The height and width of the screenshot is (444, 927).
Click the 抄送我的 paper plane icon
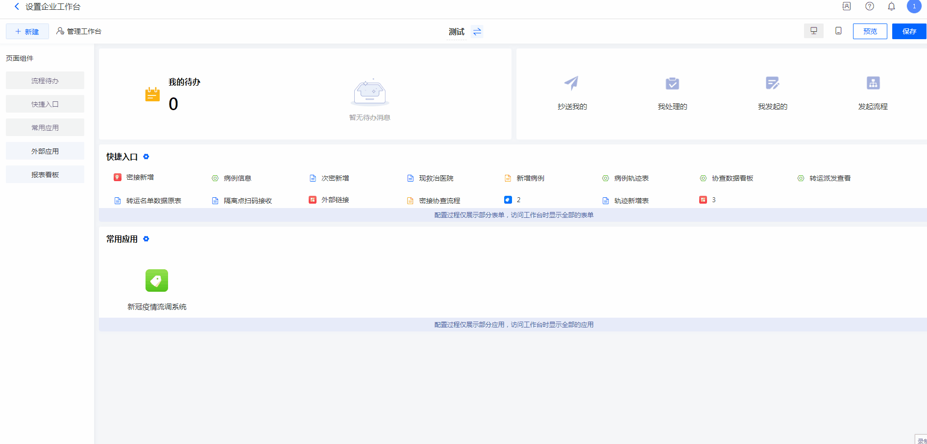[572, 83]
